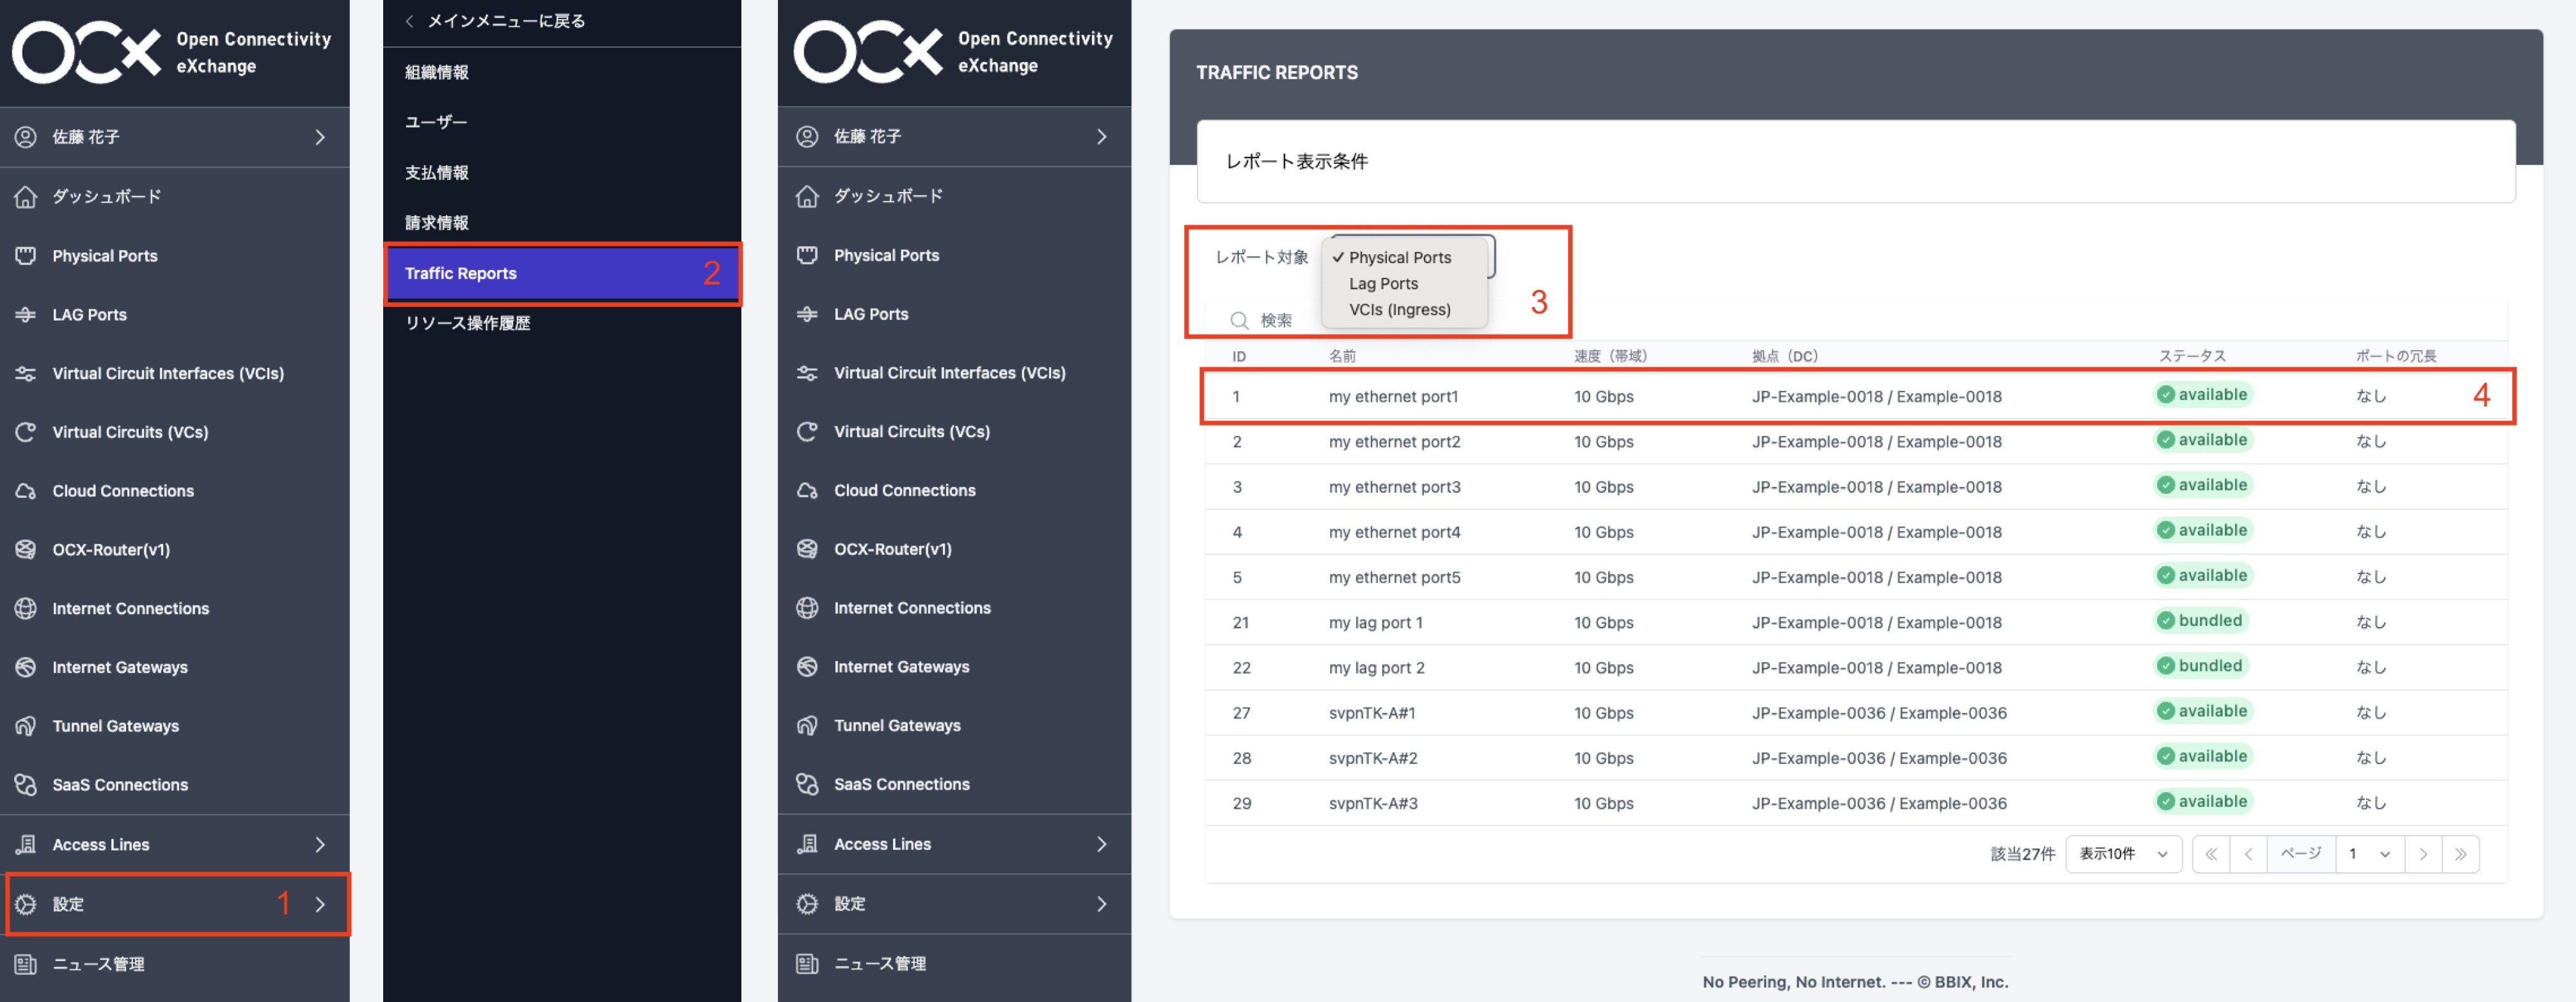Select Lag Ports in report target list
Screen dimensions: 2576x1002
tap(1383, 284)
